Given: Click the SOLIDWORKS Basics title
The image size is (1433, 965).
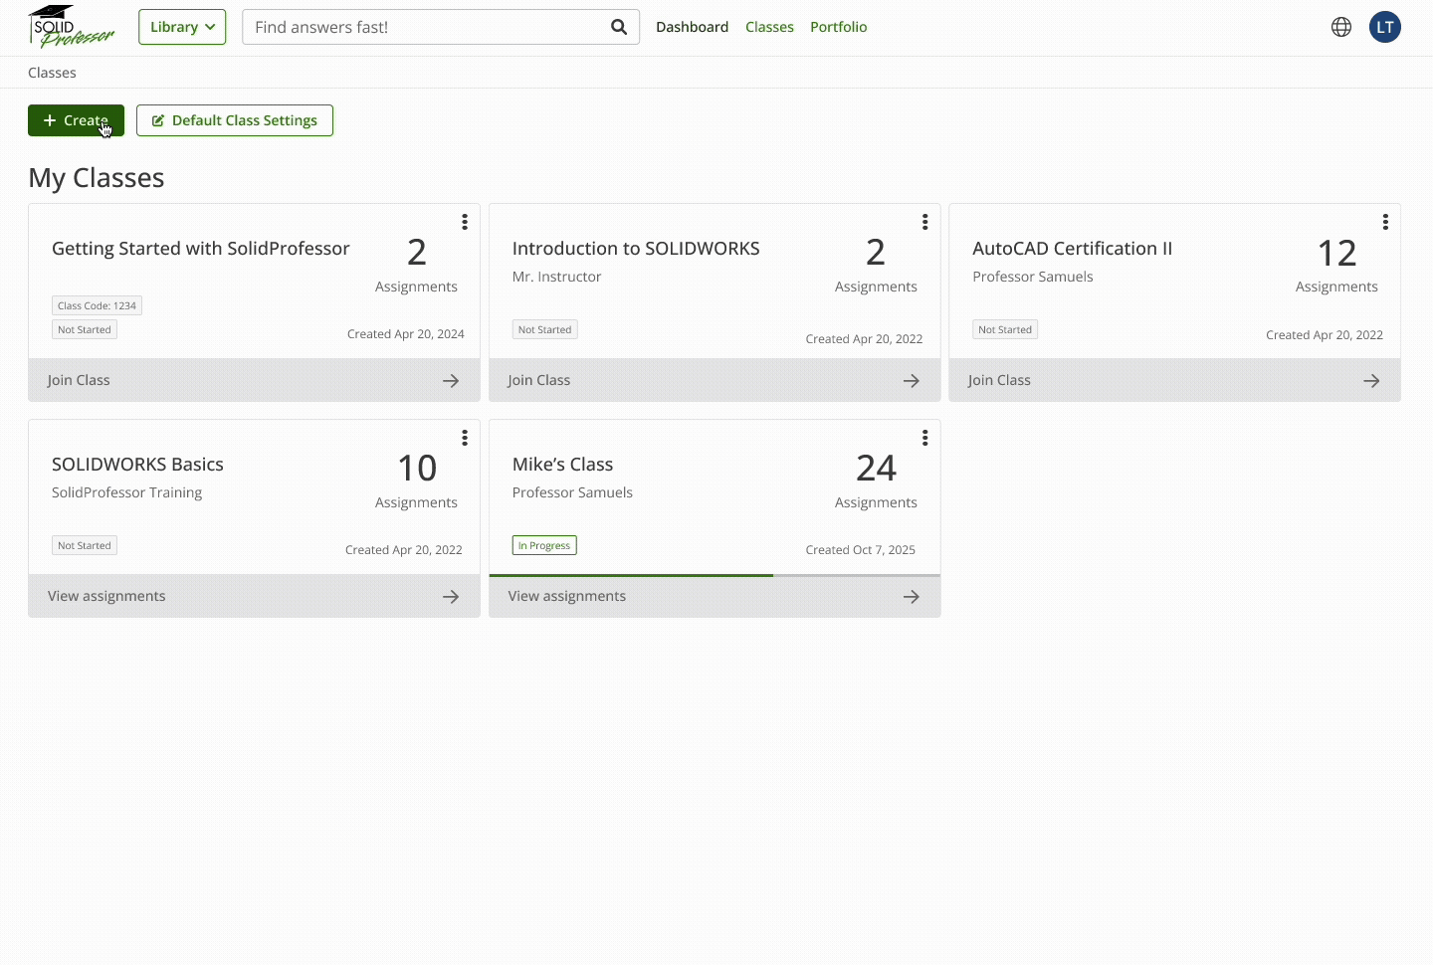Looking at the screenshot, I should pos(137,465).
